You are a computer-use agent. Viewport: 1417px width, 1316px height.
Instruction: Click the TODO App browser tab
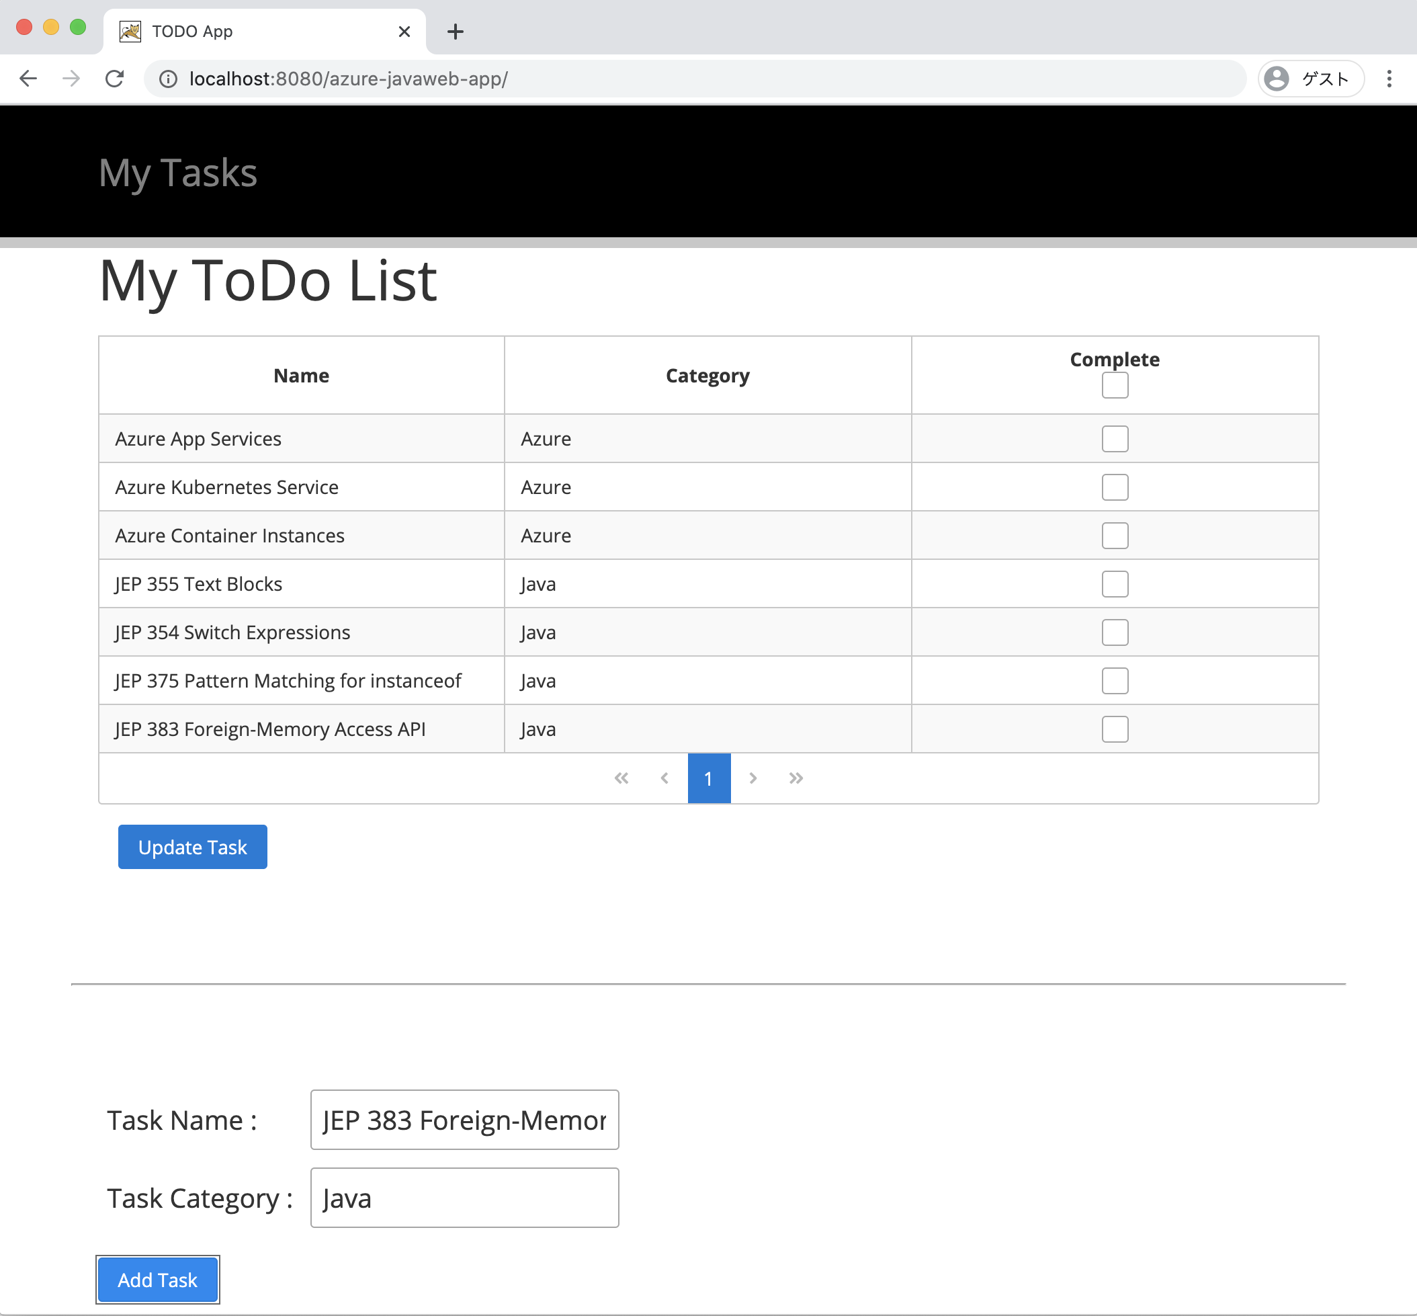click(x=261, y=31)
